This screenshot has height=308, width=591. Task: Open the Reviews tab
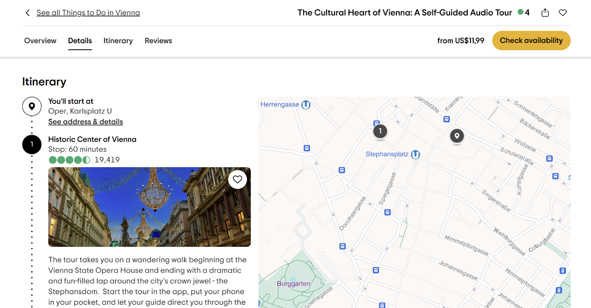pos(158,41)
